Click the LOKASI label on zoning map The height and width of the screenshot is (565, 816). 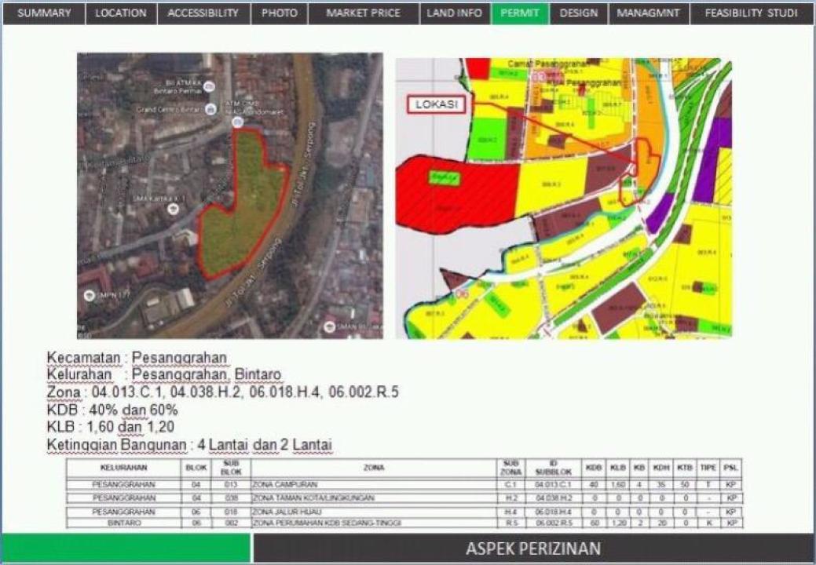pos(436,104)
